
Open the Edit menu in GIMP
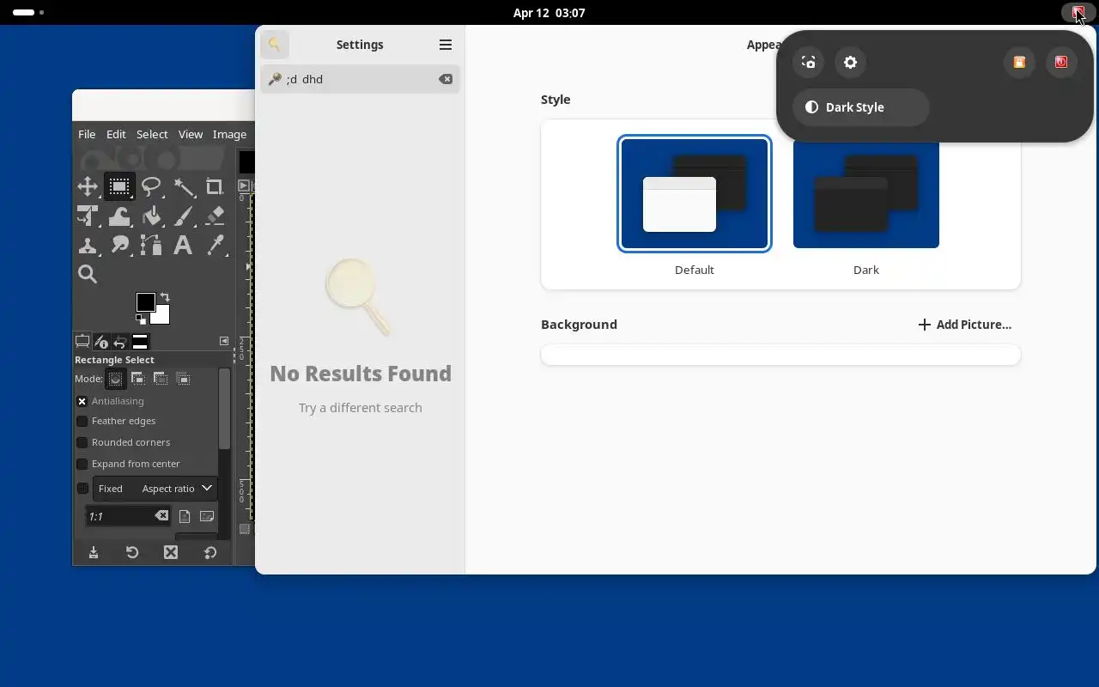116,134
